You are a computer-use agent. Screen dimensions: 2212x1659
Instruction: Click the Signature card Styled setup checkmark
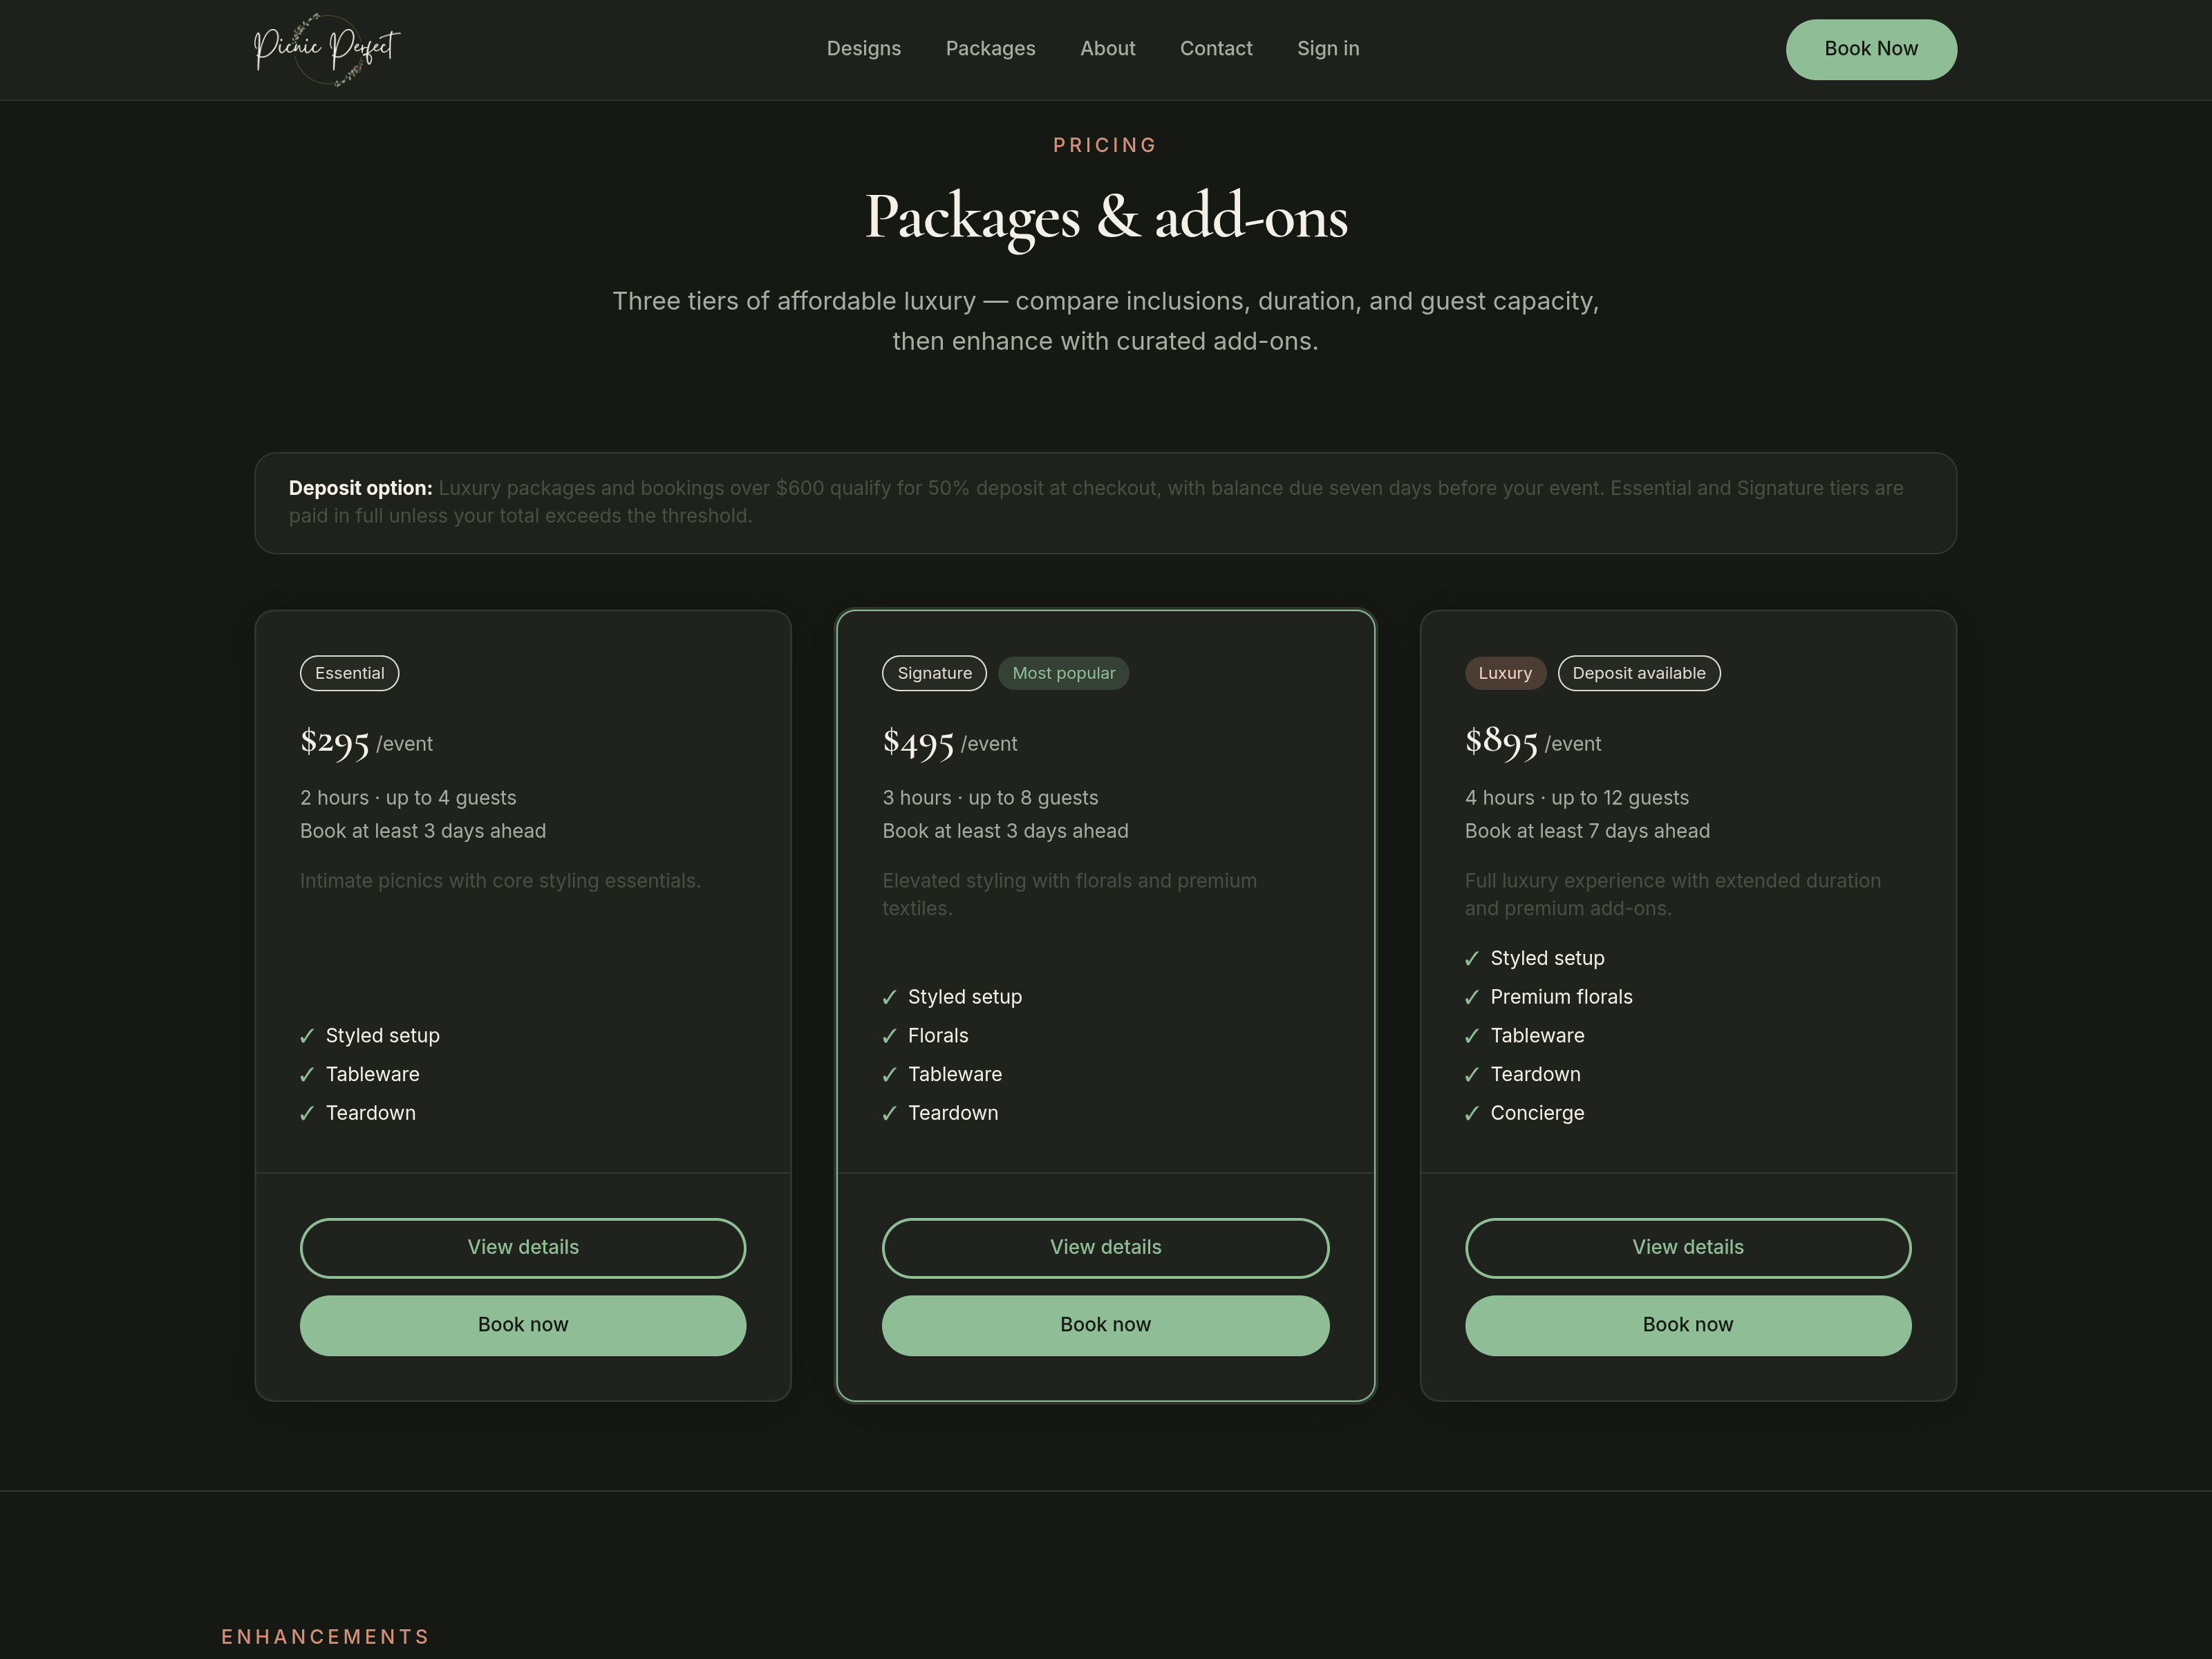click(x=889, y=997)
